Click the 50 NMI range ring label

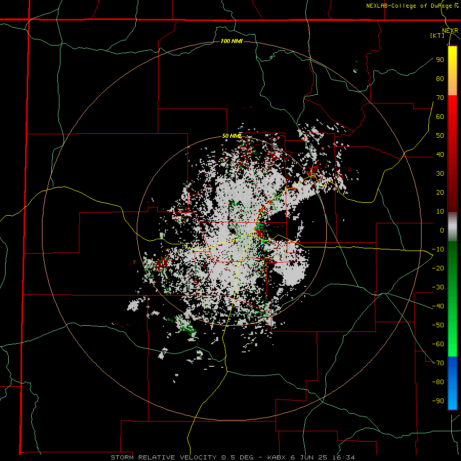coord(232,136)
